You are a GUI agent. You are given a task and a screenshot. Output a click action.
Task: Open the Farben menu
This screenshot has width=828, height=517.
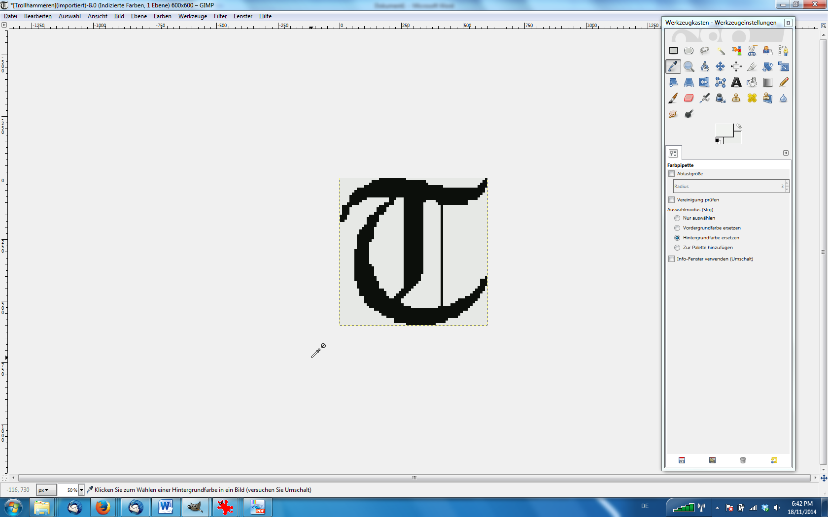coord(162,16)
